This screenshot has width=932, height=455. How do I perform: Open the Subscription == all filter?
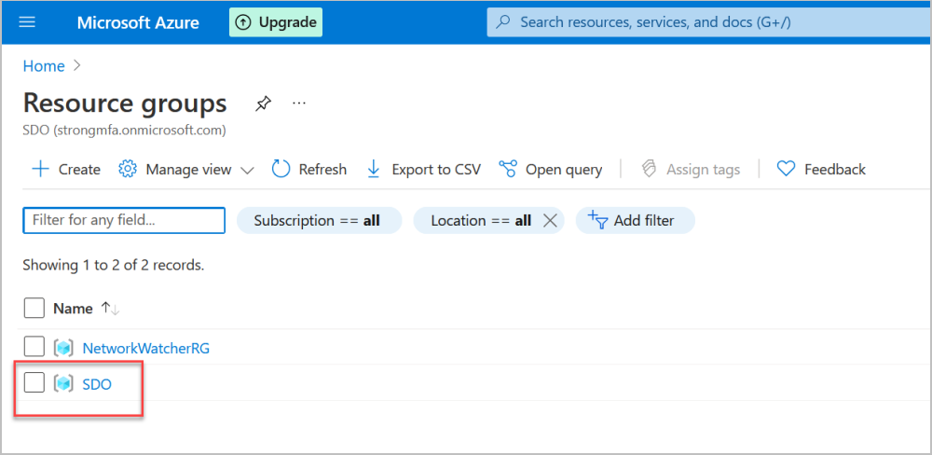319,221
